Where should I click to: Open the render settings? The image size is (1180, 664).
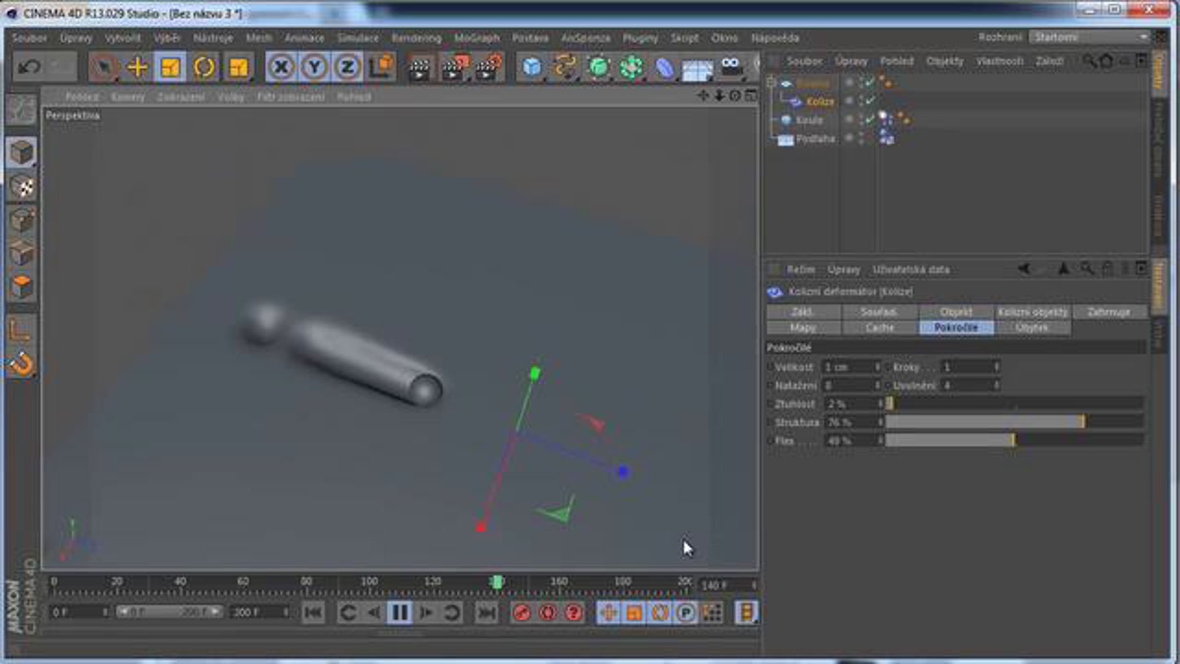[487, 67]
